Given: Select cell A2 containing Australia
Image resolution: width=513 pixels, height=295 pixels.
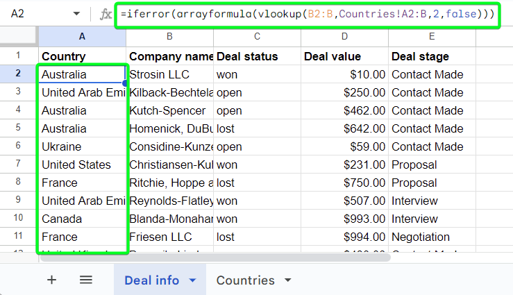Looking at the screenshot, I should pos(82,74).
